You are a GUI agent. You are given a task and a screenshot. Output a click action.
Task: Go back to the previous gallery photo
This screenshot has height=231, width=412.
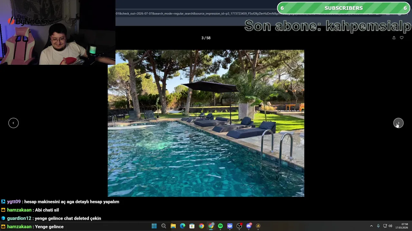14,123
